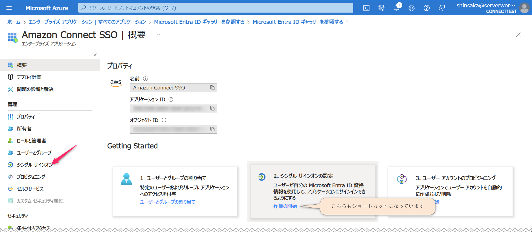The height and width of the screenshot is (232, 532).
Task: Show info tooltip next to 名前
Action: click(x=145, y=79)
